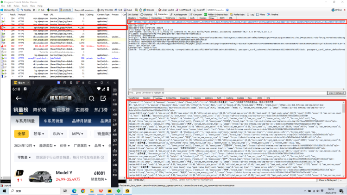Select the 品牌月销量 sub-tab

82,121
